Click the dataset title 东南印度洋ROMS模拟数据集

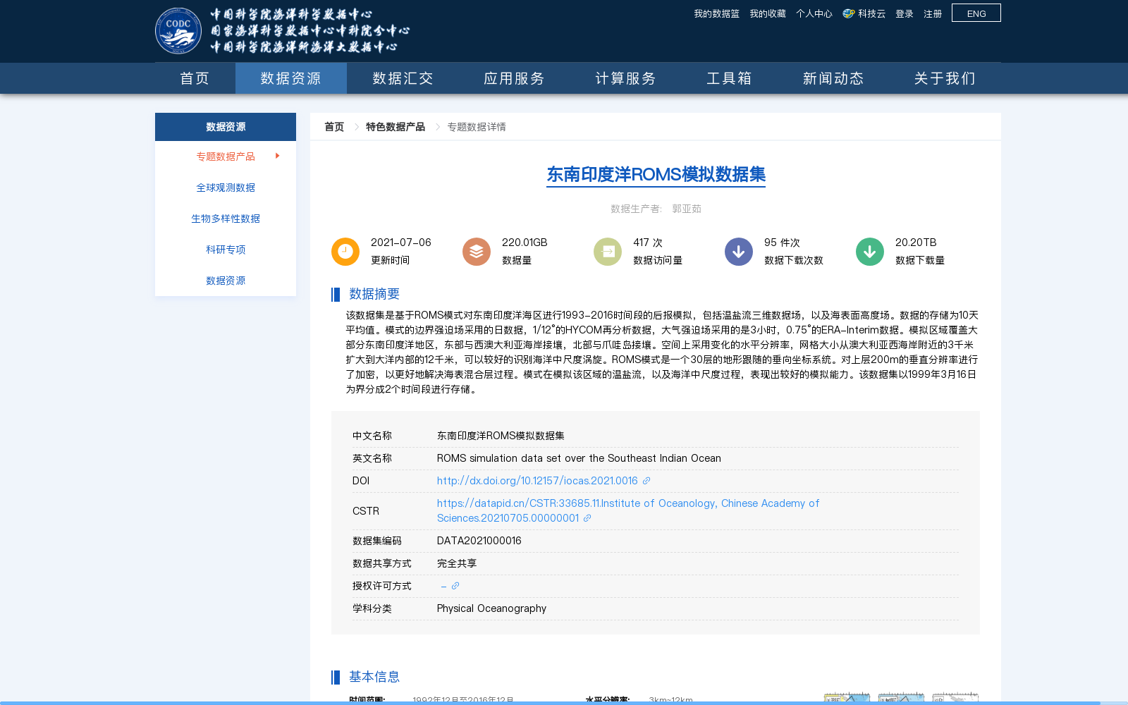click(656, 174)
